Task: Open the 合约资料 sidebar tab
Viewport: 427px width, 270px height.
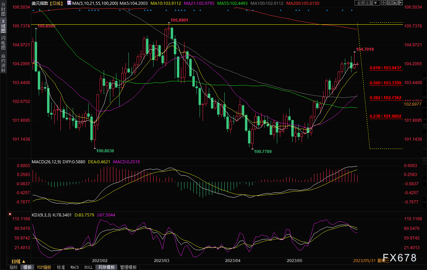Action: tap(3, 63)
